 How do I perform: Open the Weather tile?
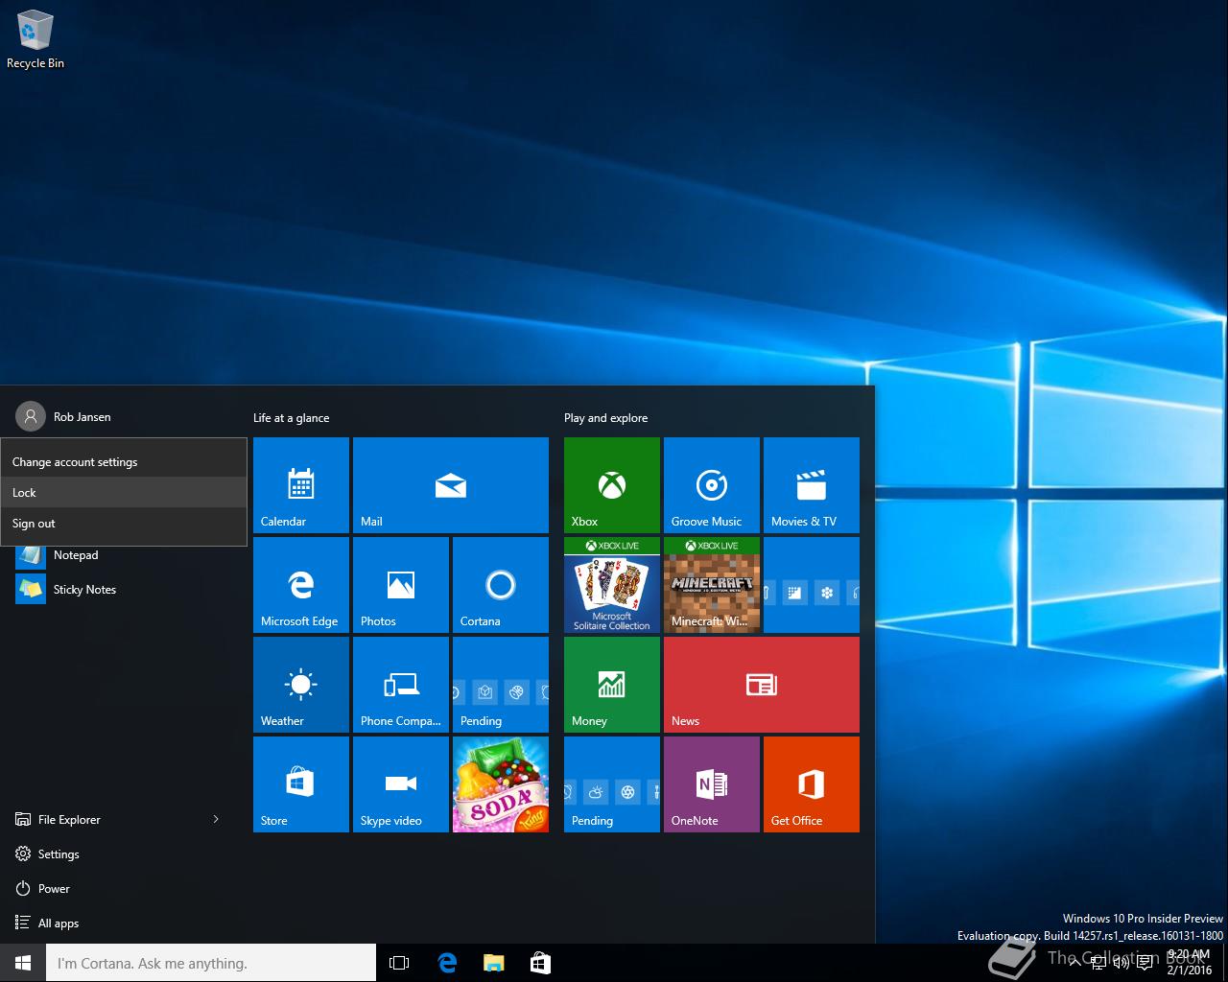pos(301,685)
